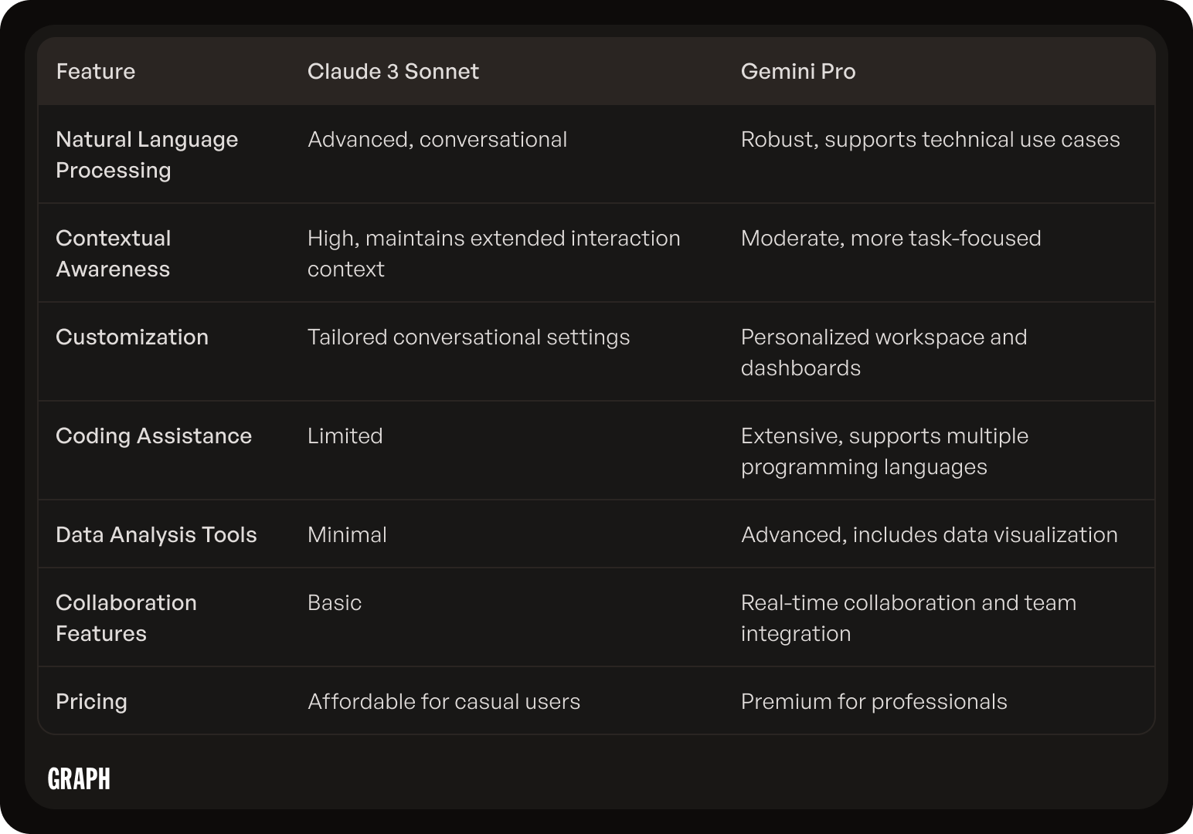Screen dimensions: 1193x834
Task: Select the Gemini Pro column header
Action: coord(798,71)
